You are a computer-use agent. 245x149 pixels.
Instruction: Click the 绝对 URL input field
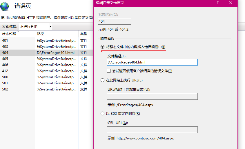(152, 130)
